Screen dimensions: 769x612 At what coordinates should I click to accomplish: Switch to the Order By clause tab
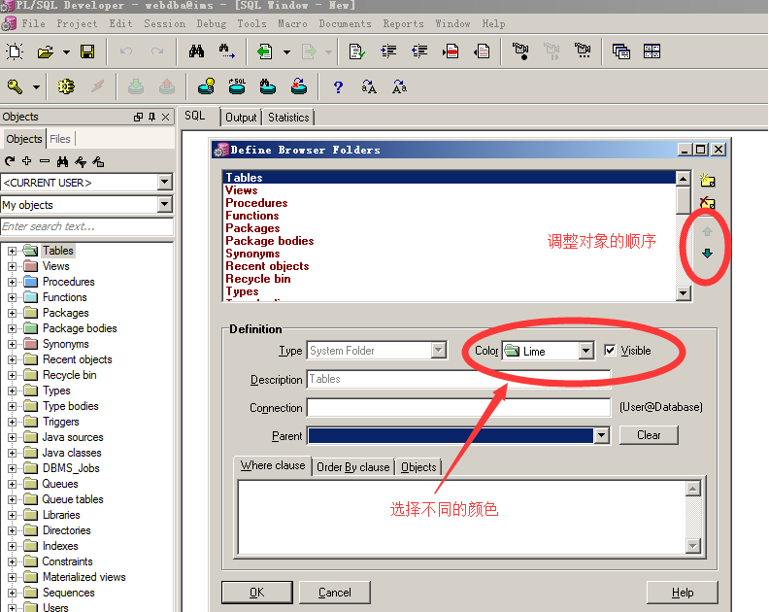click(353, 466)
